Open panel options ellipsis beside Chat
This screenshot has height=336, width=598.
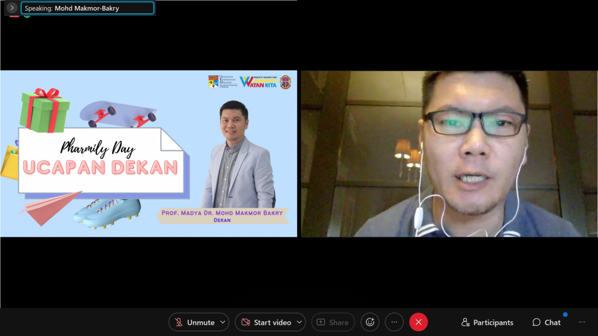coord(582,322)
